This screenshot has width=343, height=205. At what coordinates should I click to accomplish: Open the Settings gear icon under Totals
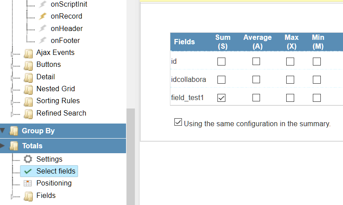pos(28,159)
